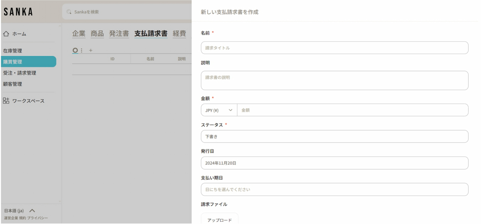Click the search magnifier icon
The height and width of the screenshot is (224, 481).
(x=69, y=12)
